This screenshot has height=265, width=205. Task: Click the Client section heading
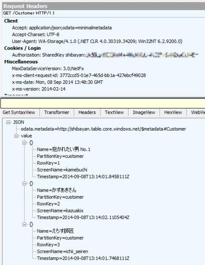pyautogui.click(x=11, y=21)
